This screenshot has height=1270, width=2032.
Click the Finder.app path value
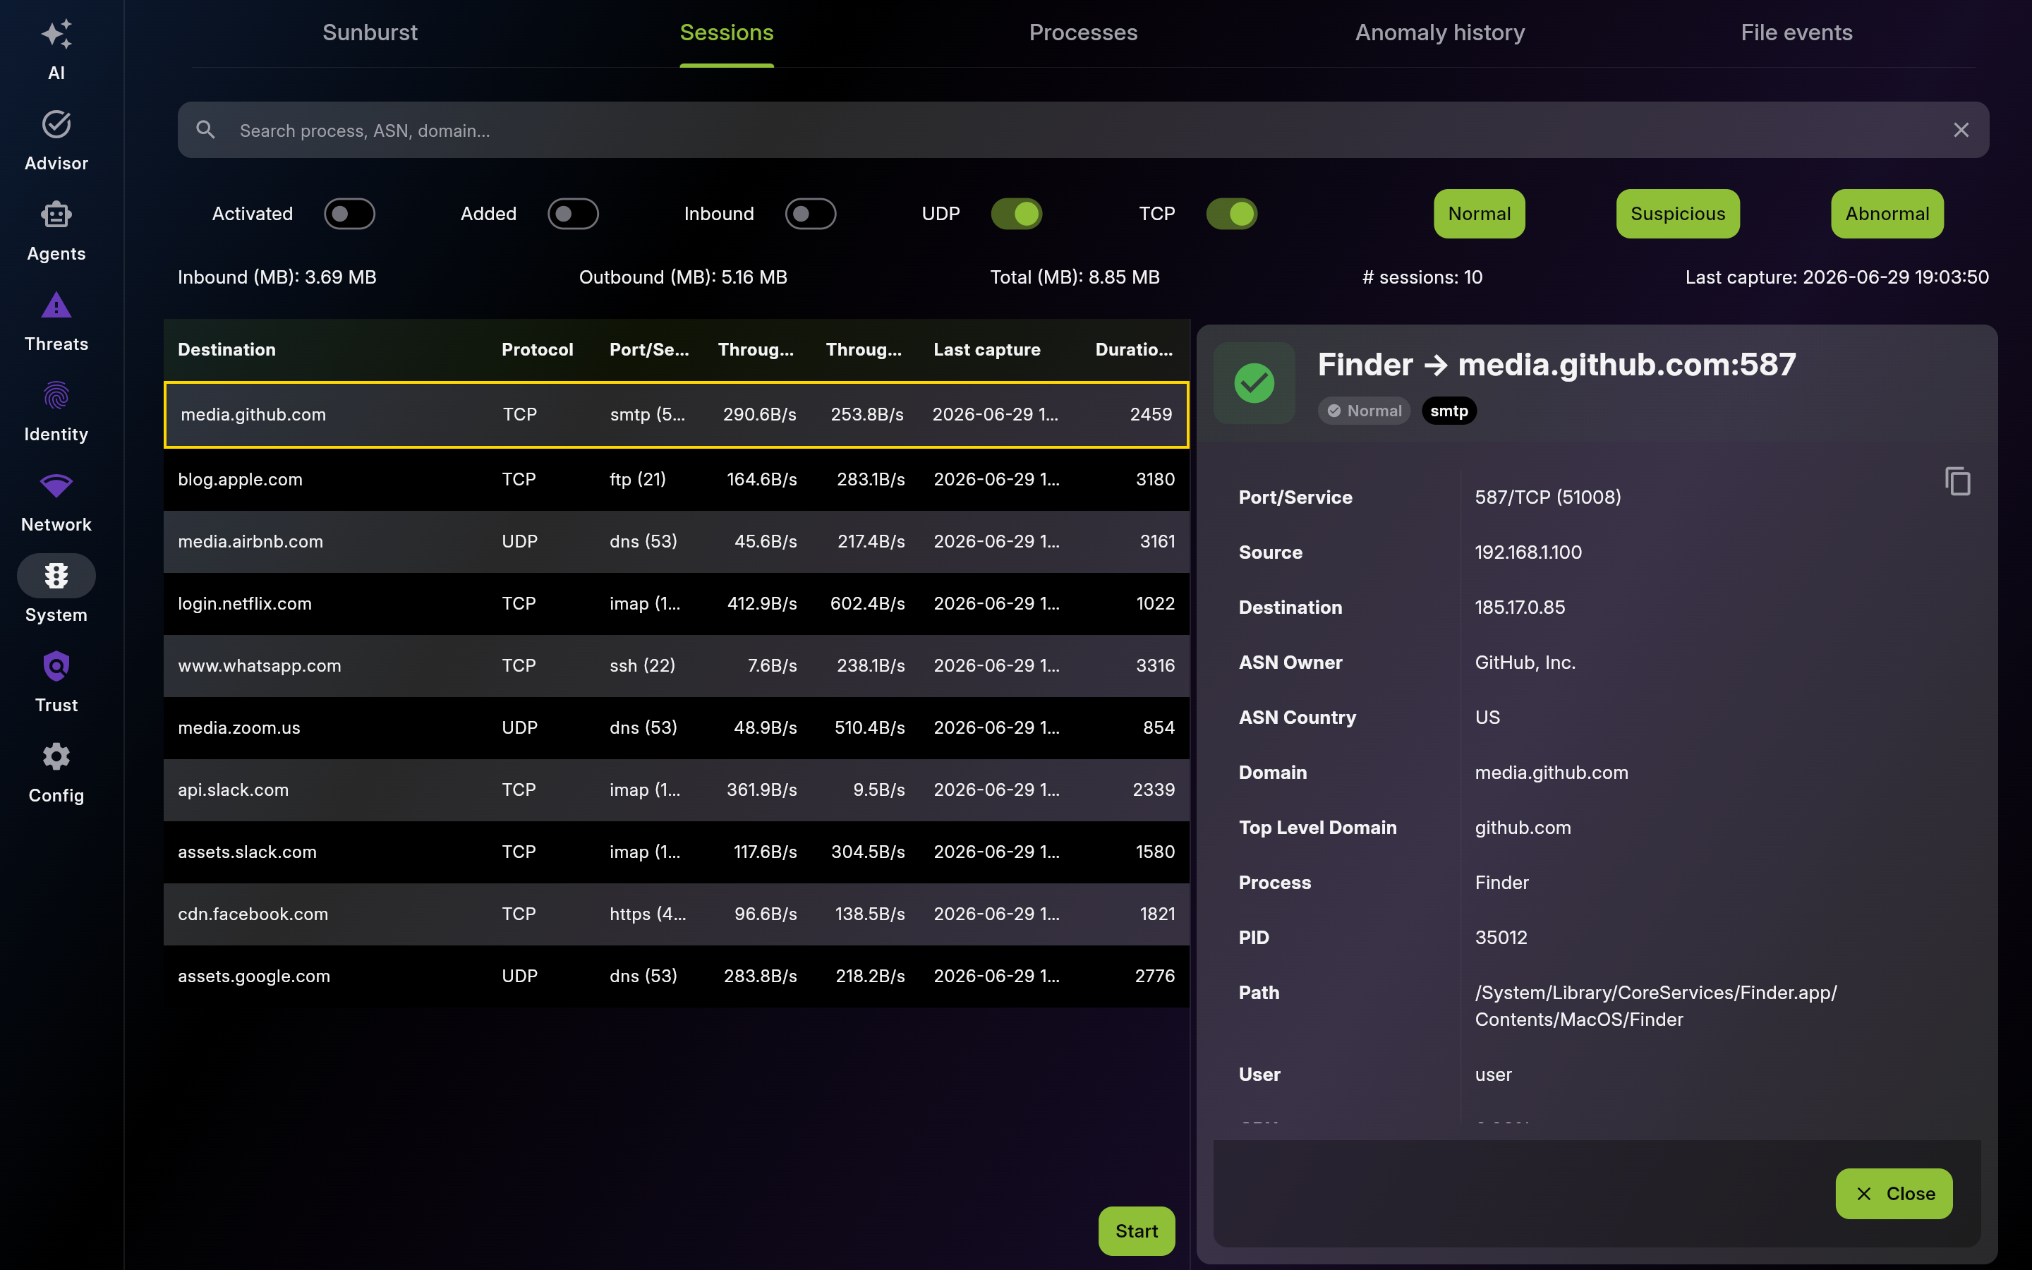tap(1656, 1006)
